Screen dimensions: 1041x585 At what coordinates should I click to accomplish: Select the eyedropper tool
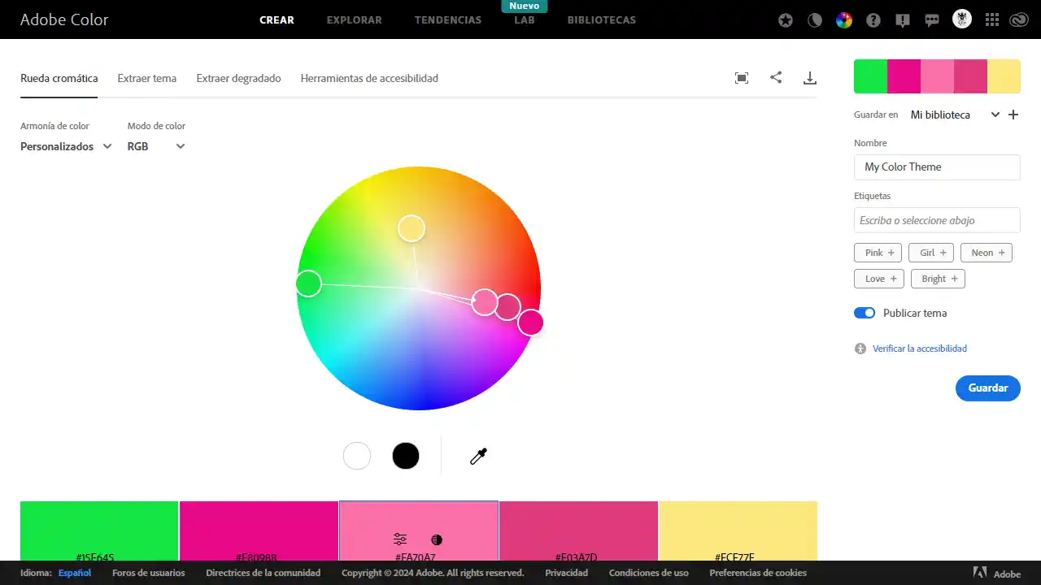click(478, 456)
